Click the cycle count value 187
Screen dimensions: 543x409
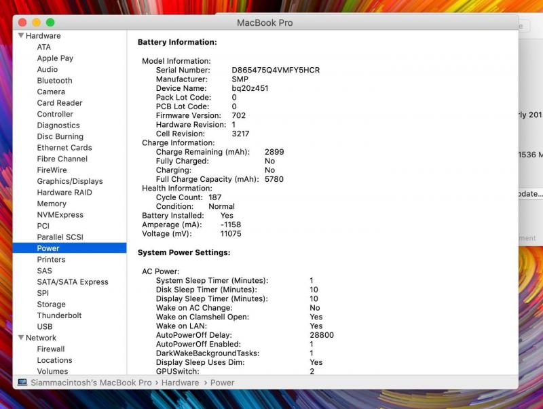(214, 197)
